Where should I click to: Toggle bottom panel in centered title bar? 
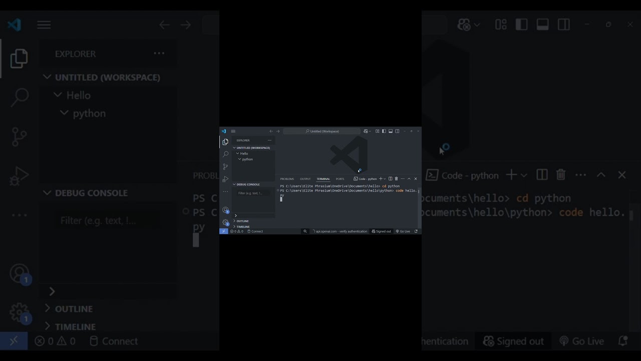(391, 131)
